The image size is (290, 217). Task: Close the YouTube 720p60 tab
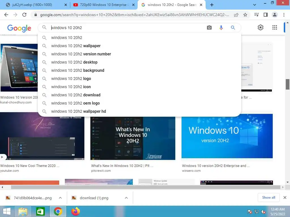click(x=133, y=5)
